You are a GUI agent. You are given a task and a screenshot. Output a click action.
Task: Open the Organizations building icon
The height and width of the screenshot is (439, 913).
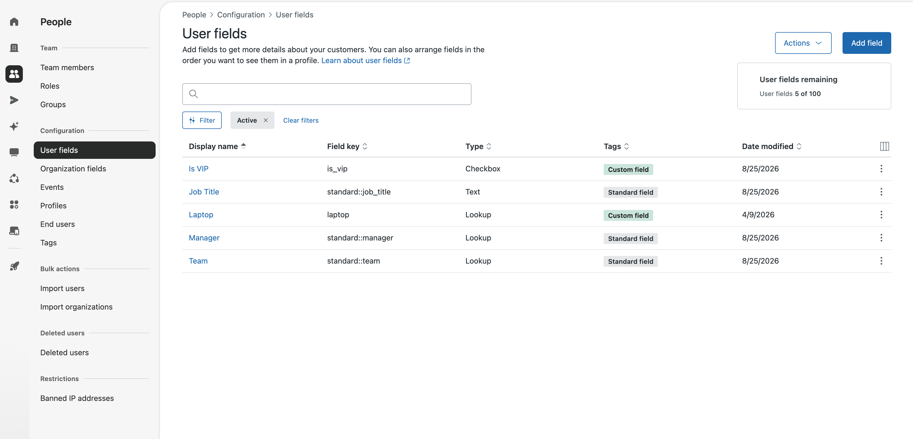pos(14,48)
